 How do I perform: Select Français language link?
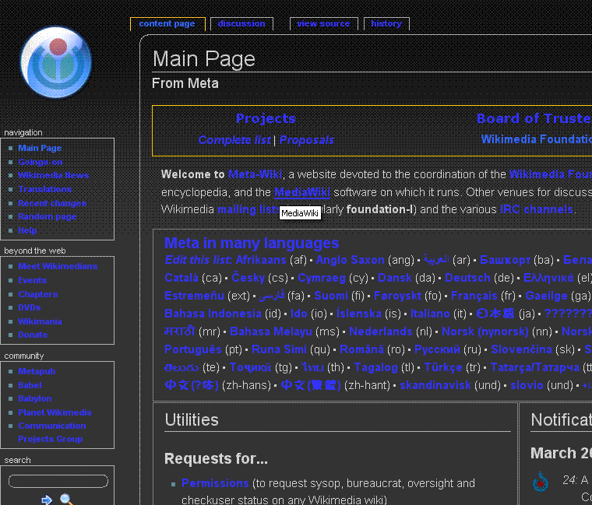[474, 296]
